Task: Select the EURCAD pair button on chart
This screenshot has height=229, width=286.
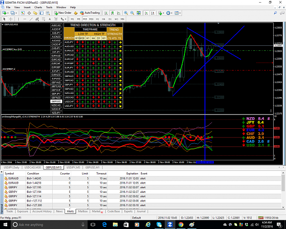Action: click(56, 60)
